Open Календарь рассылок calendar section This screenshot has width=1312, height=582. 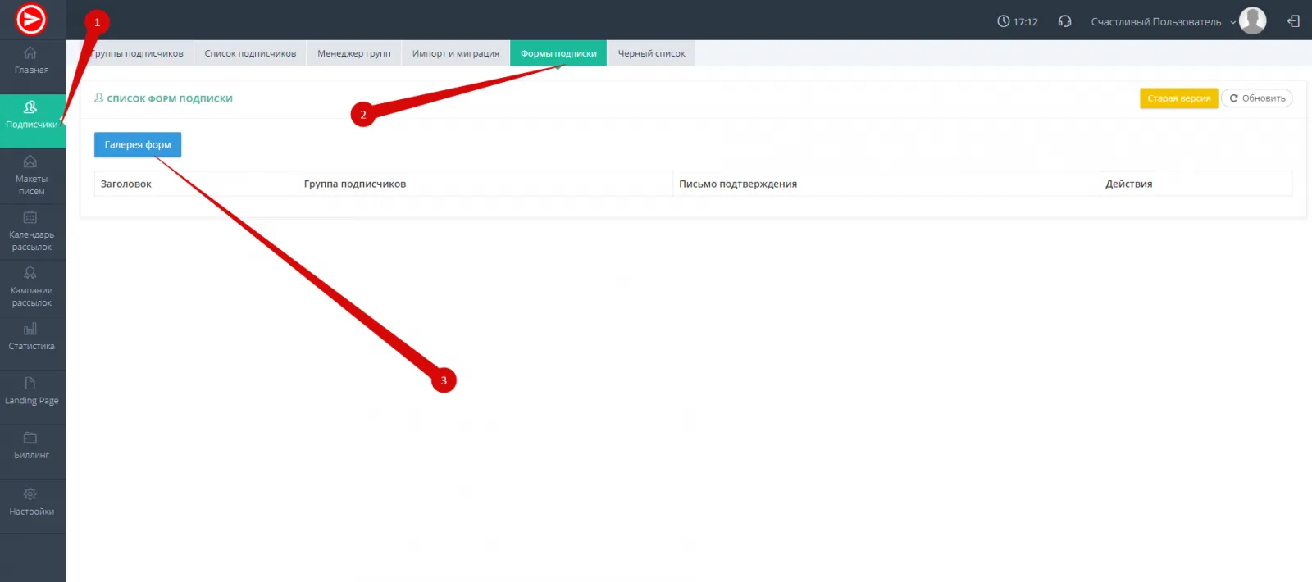tap(31, 231)
